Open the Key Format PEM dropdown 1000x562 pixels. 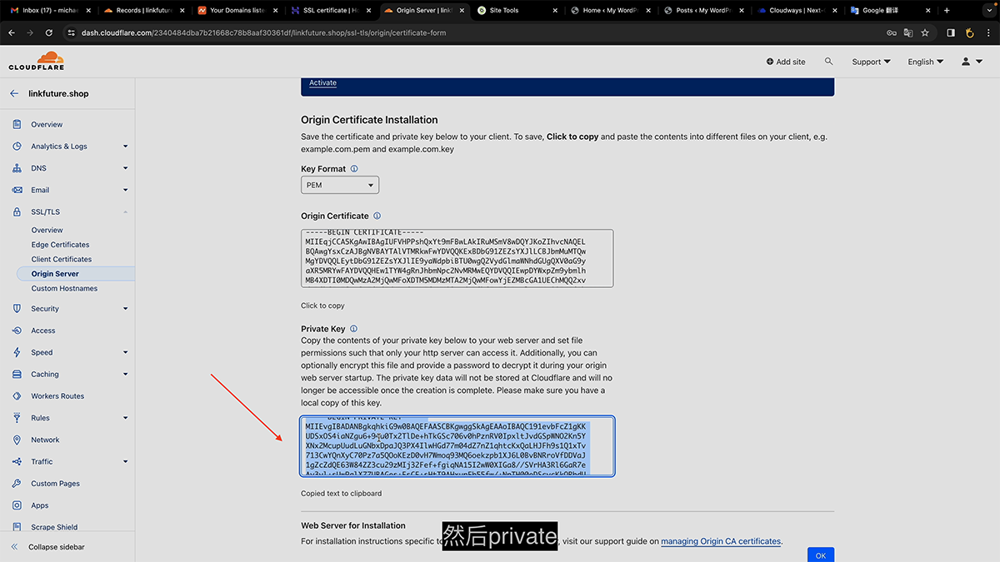(x=340, y=185)
